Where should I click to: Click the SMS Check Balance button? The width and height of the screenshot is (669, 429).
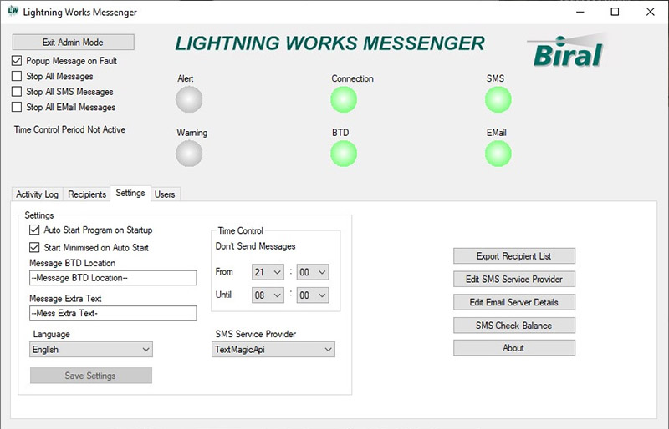[x=513, y=326]
